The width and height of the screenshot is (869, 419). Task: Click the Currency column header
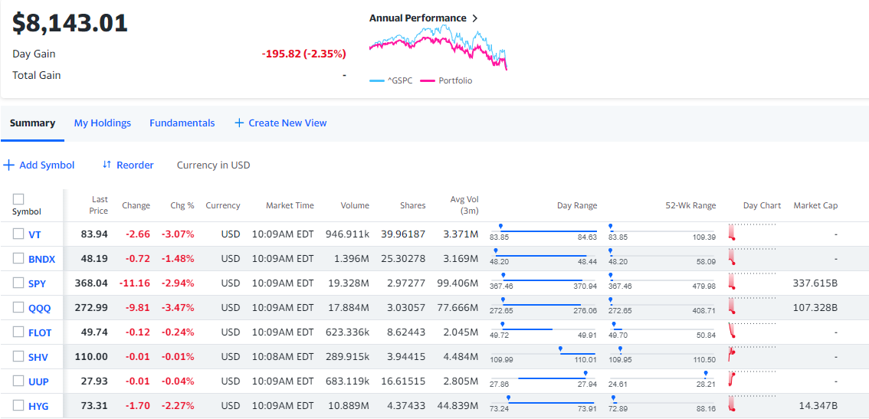pos(223,205)
